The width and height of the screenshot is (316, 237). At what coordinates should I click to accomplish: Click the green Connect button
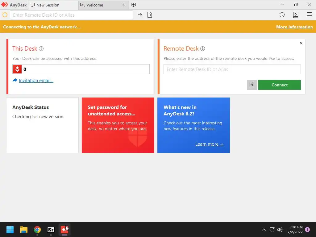tap(280, 85)
